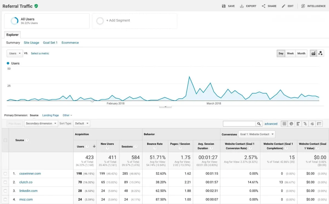
Task: Click the Plot Rows button
Action: (15, 124)
